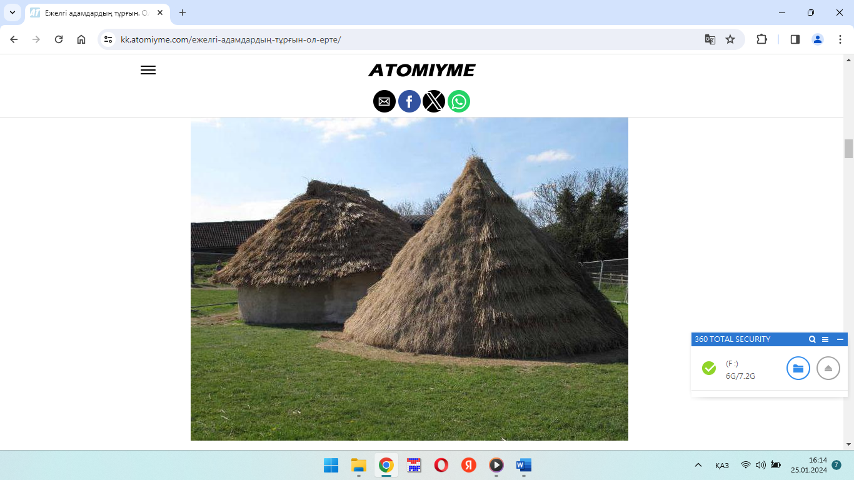Screen dimensions: 854x480
Task: Bookmark this page with the star icon
Action: [730, 39]
